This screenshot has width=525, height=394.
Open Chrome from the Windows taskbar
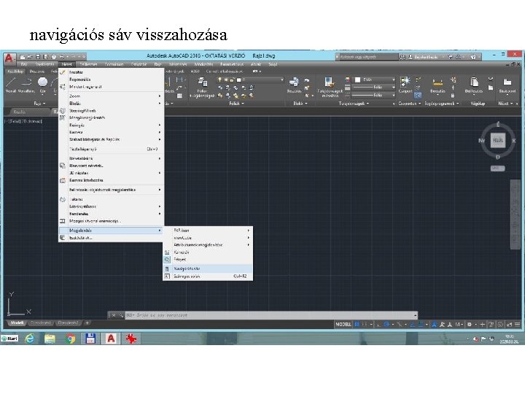click(x=70, y=339)
